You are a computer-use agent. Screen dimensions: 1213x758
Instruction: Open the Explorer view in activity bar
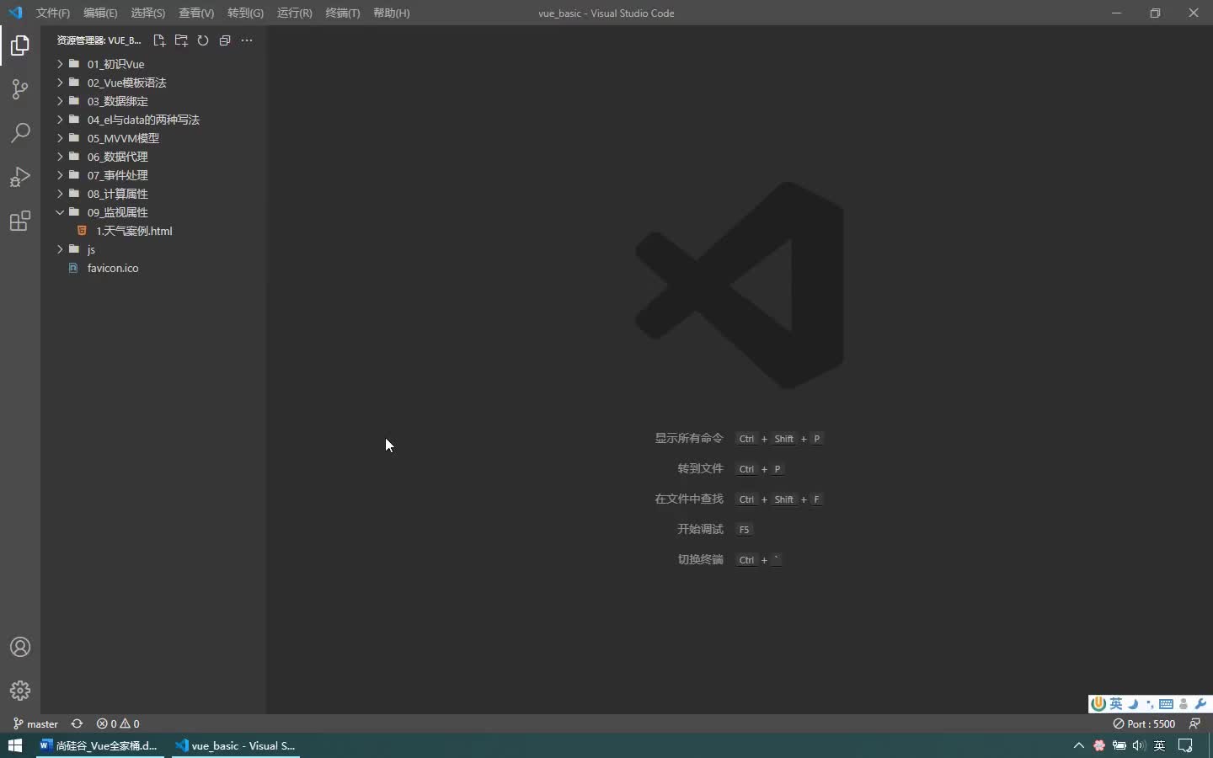pyautogui.click(x=20, y=45)
